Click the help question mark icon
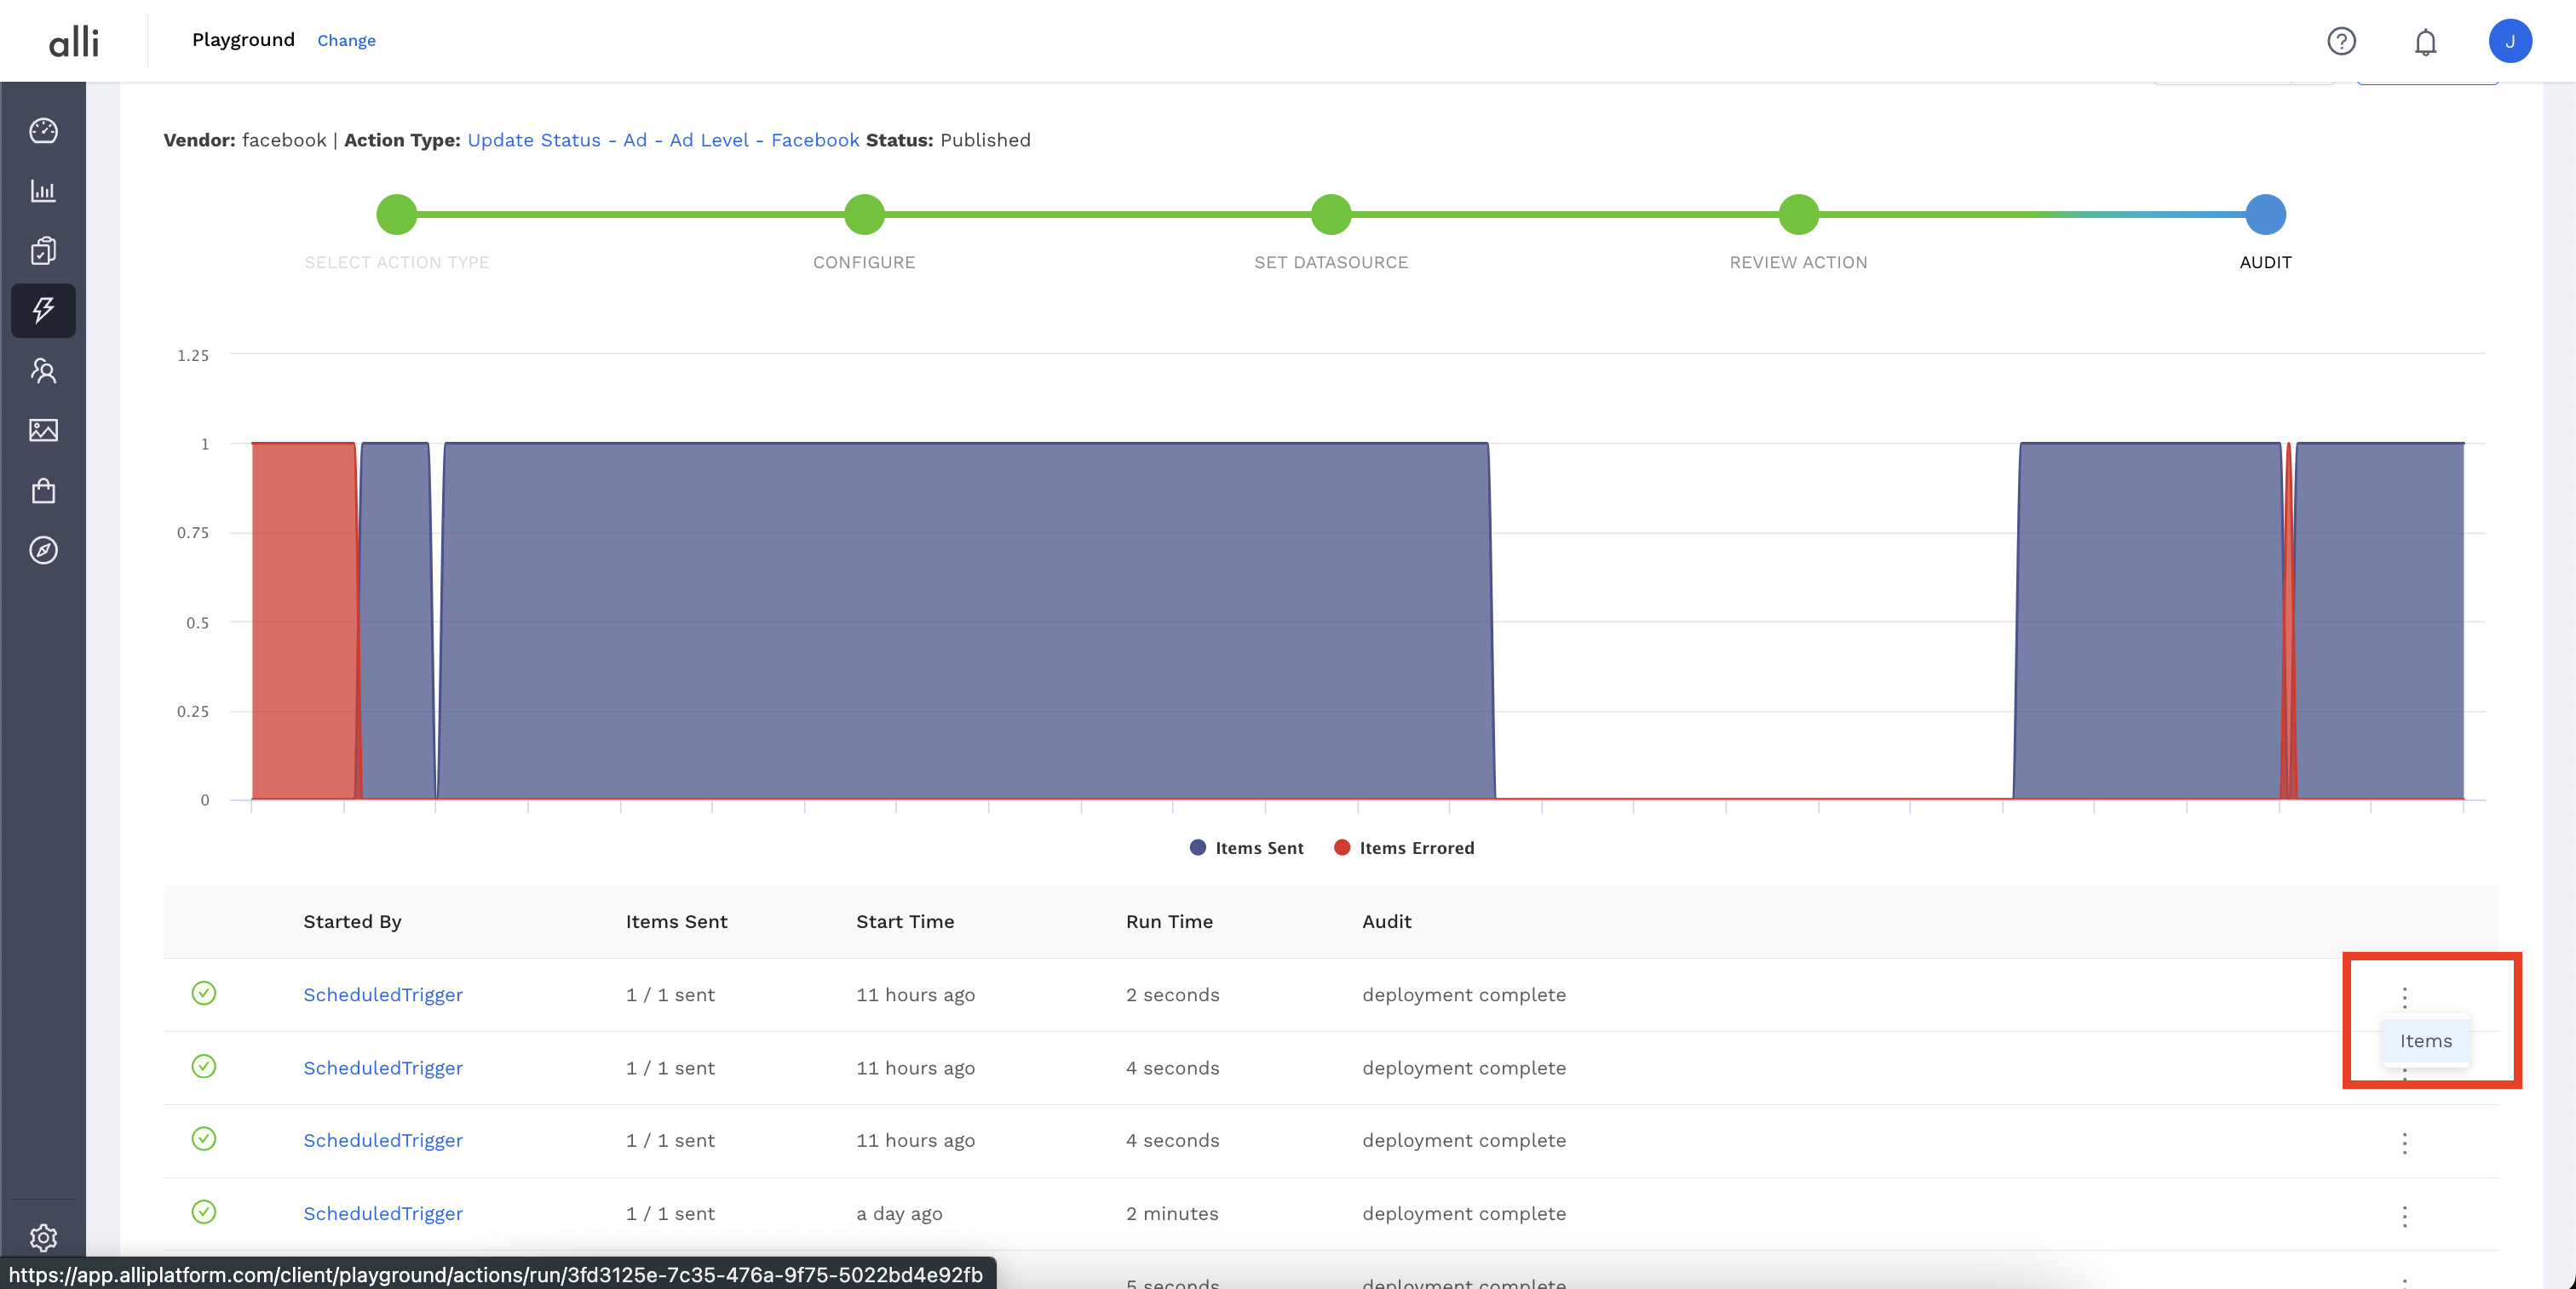Viewport: 2576px width, 1289px height. 2341,41
